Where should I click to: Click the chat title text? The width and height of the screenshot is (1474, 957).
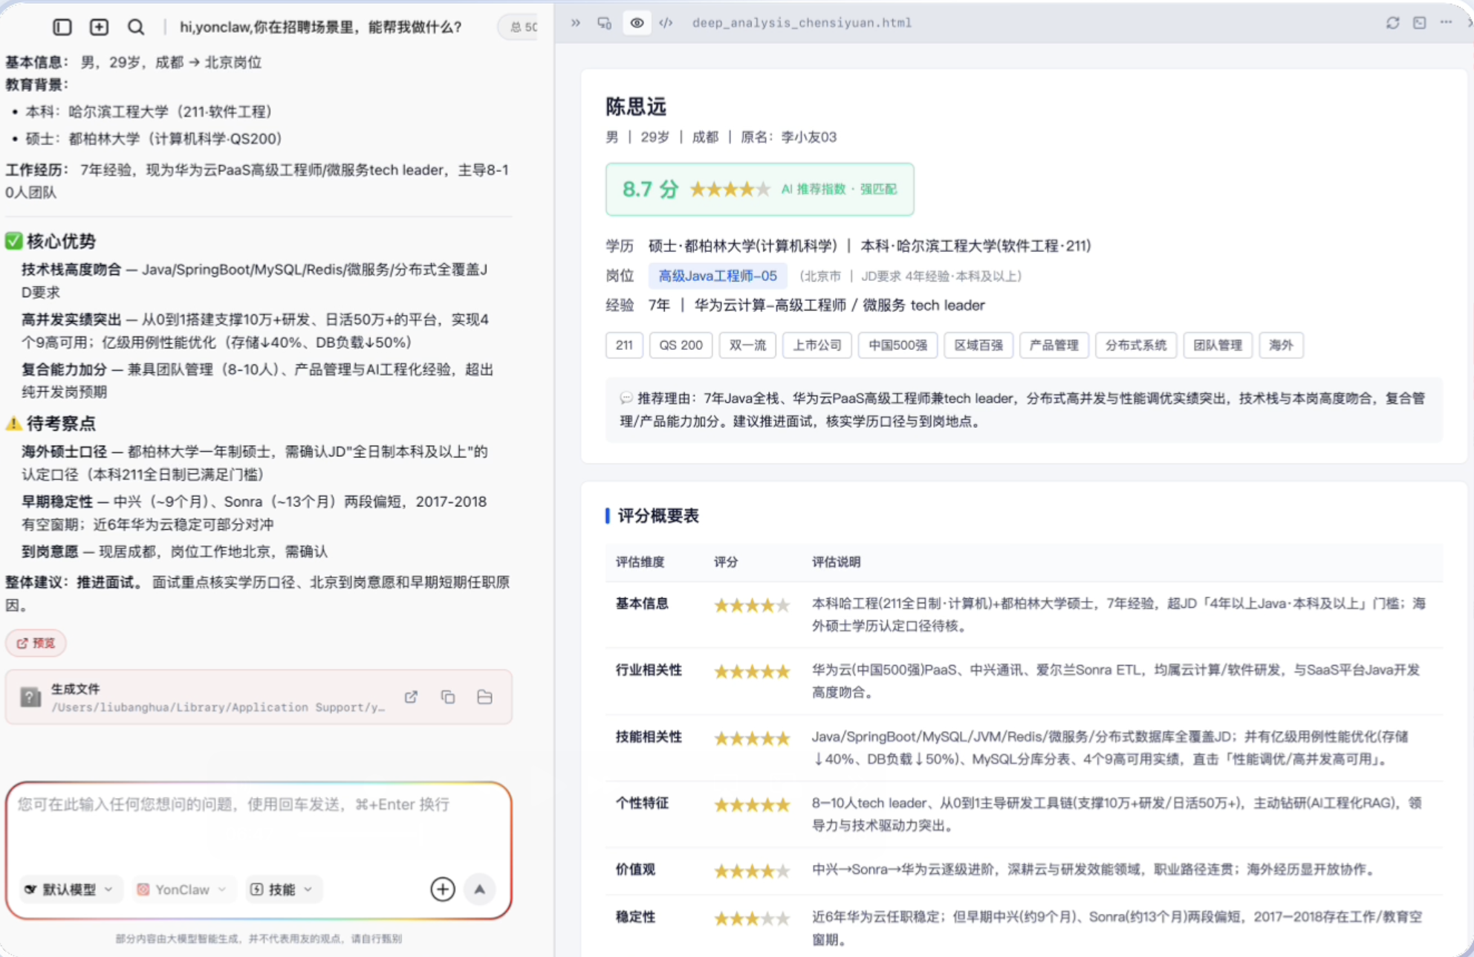(x=320, y=27)
